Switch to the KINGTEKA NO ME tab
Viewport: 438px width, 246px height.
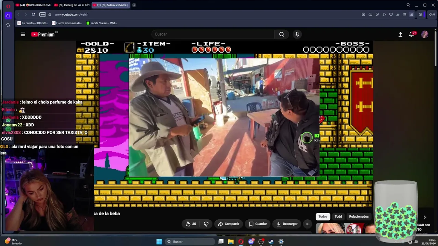[33, 5]
